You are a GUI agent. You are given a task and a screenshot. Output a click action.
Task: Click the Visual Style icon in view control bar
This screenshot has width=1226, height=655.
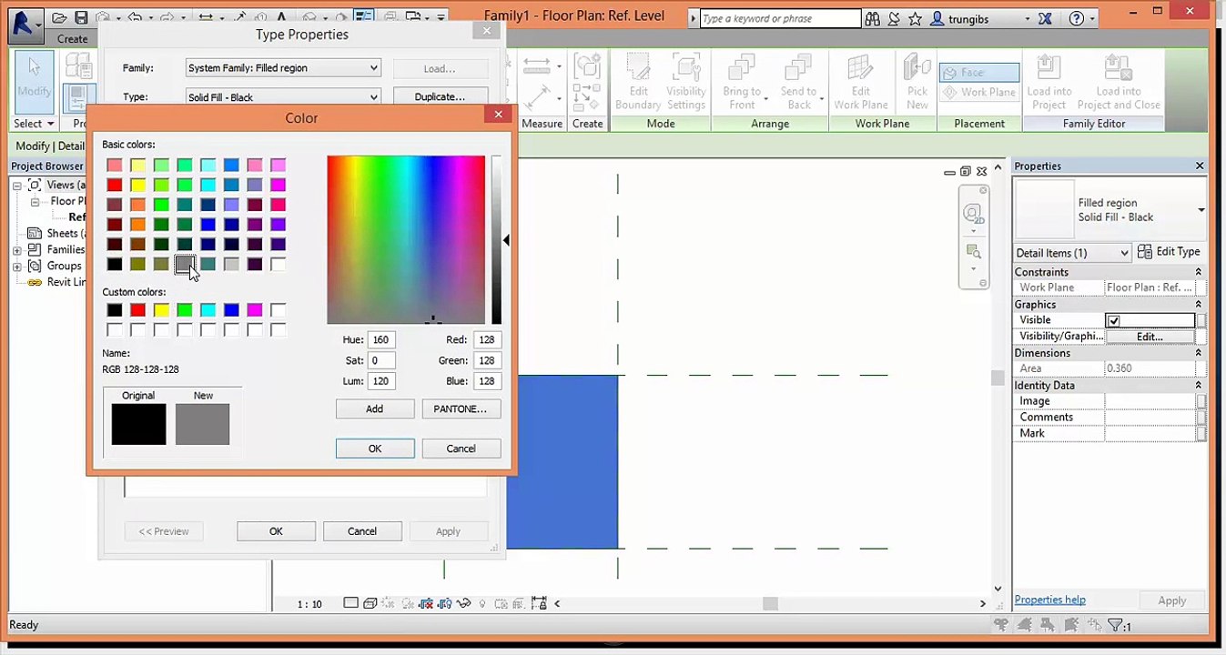coord(370,603)
